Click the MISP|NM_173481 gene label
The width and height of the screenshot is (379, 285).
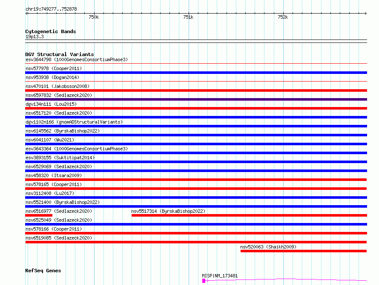(220, 276)
